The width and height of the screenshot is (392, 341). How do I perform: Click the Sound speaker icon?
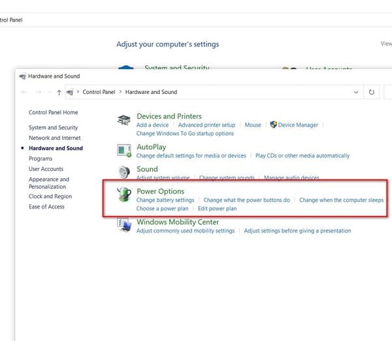point(123,172)
